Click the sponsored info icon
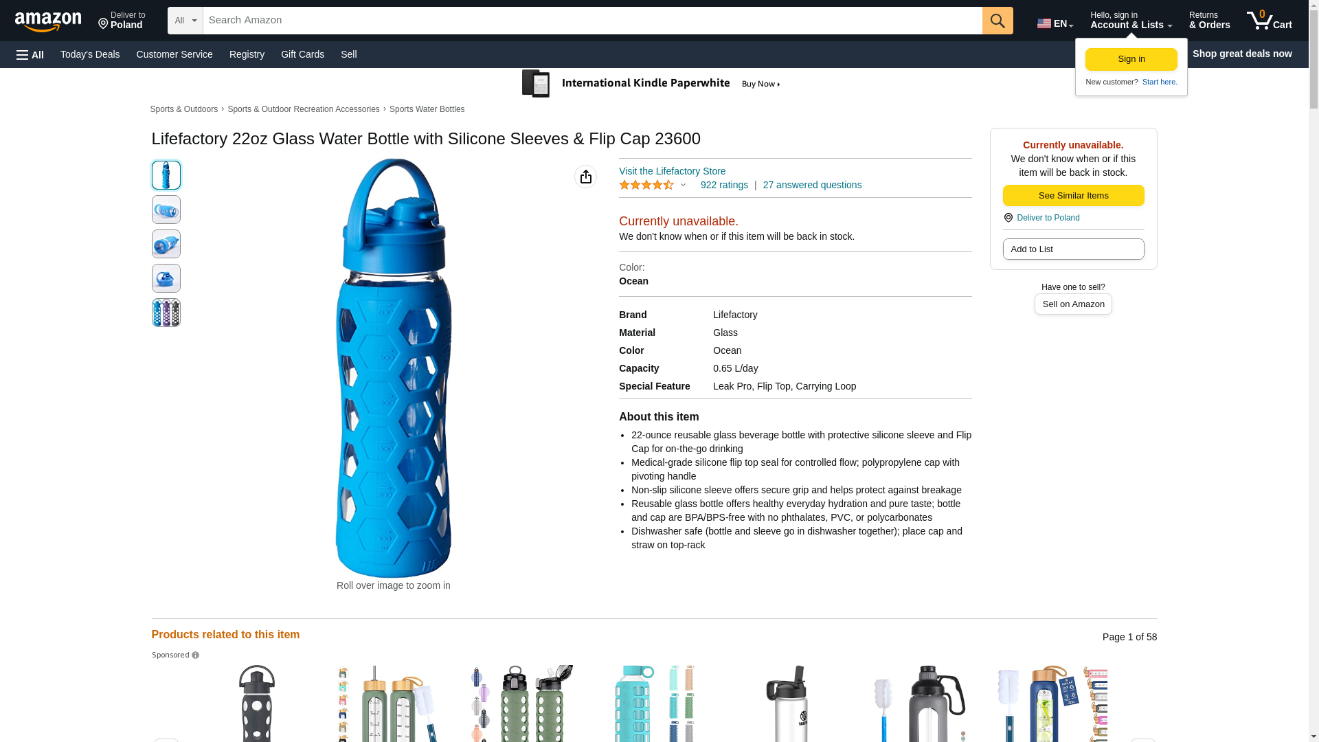The height and width of the screenshot is (742, 1319). [195, 655]
